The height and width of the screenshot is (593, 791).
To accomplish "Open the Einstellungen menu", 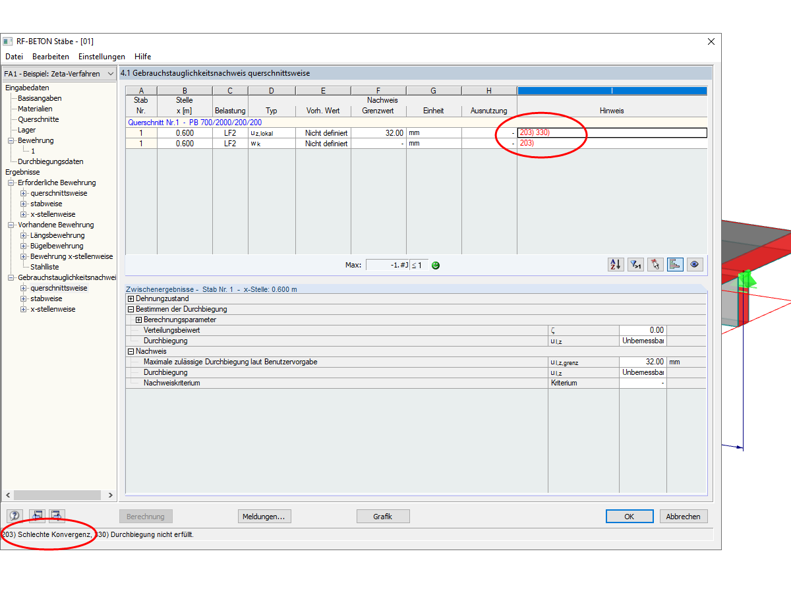I will click(102, 57).
